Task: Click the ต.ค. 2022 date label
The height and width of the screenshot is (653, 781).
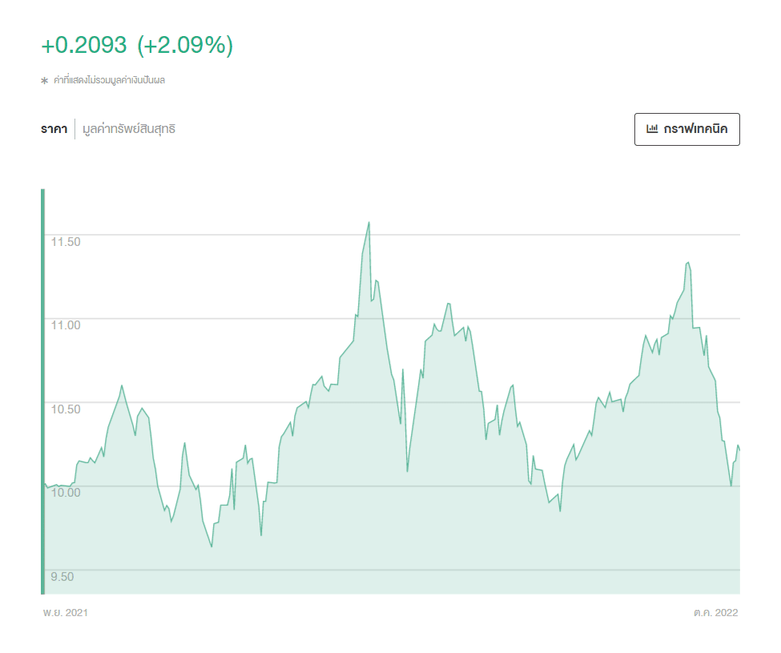Action: click(715, 613)
